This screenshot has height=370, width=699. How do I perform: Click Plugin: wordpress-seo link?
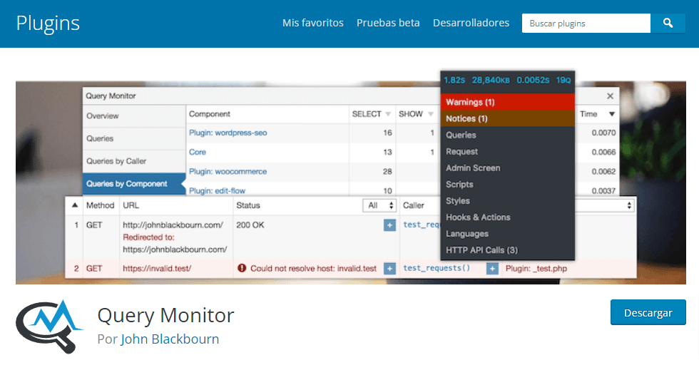[228, 133]
